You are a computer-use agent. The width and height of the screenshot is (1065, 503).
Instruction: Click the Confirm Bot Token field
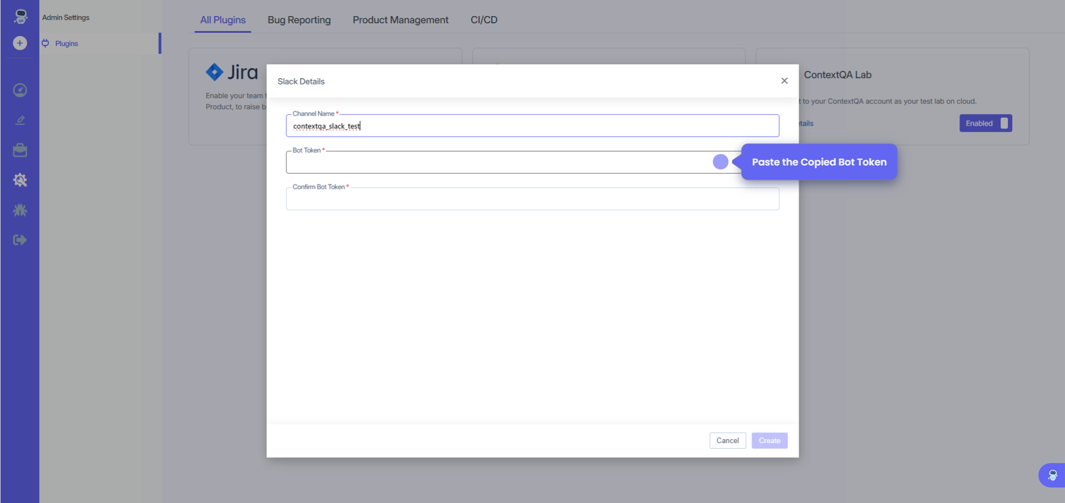(532, 199)
